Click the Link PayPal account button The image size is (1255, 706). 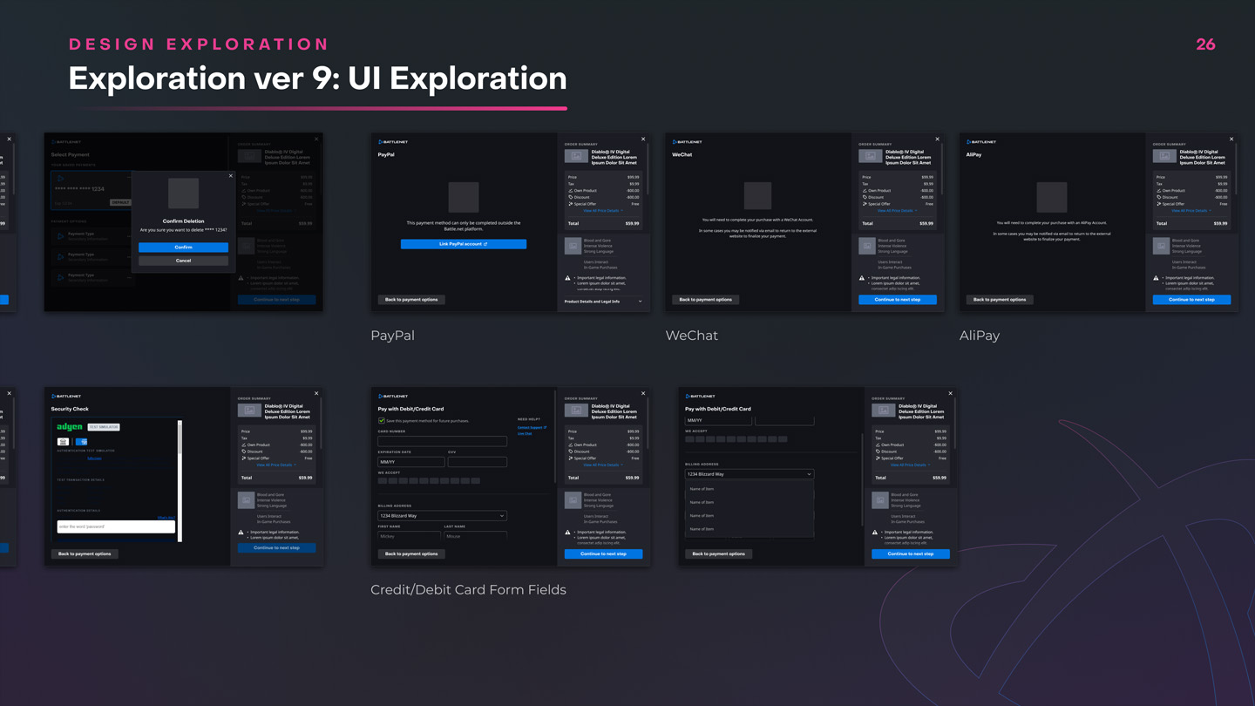click(464, 244)
